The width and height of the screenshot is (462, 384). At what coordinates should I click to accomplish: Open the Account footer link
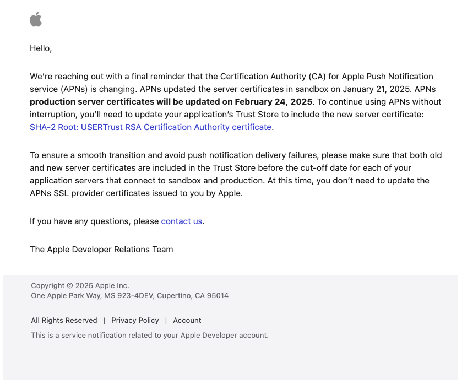coord(187,320)
